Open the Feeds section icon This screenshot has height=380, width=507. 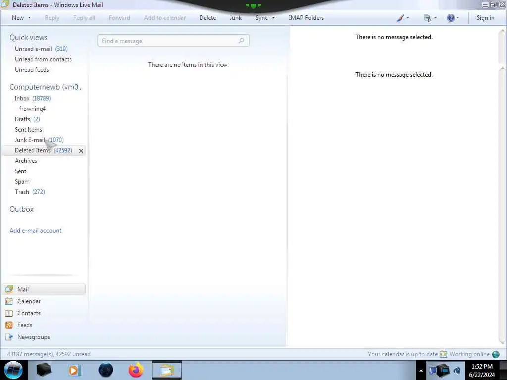point(9,325)
